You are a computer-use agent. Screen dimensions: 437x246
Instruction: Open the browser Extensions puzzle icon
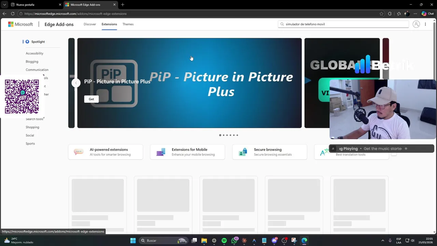(x=390, y=14)
